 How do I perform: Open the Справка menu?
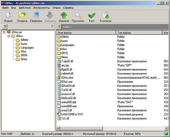pos(68,8)
